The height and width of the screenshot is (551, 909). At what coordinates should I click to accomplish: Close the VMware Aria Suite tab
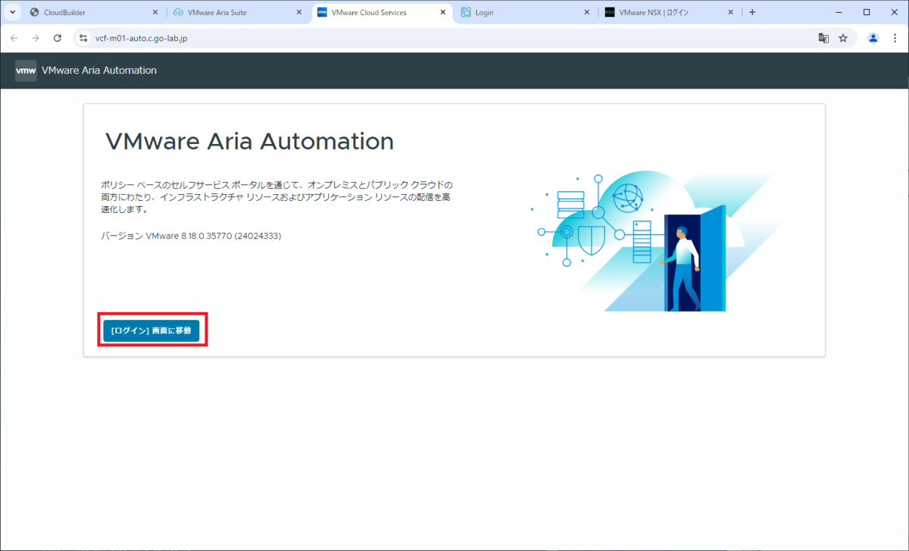(298, 13)
